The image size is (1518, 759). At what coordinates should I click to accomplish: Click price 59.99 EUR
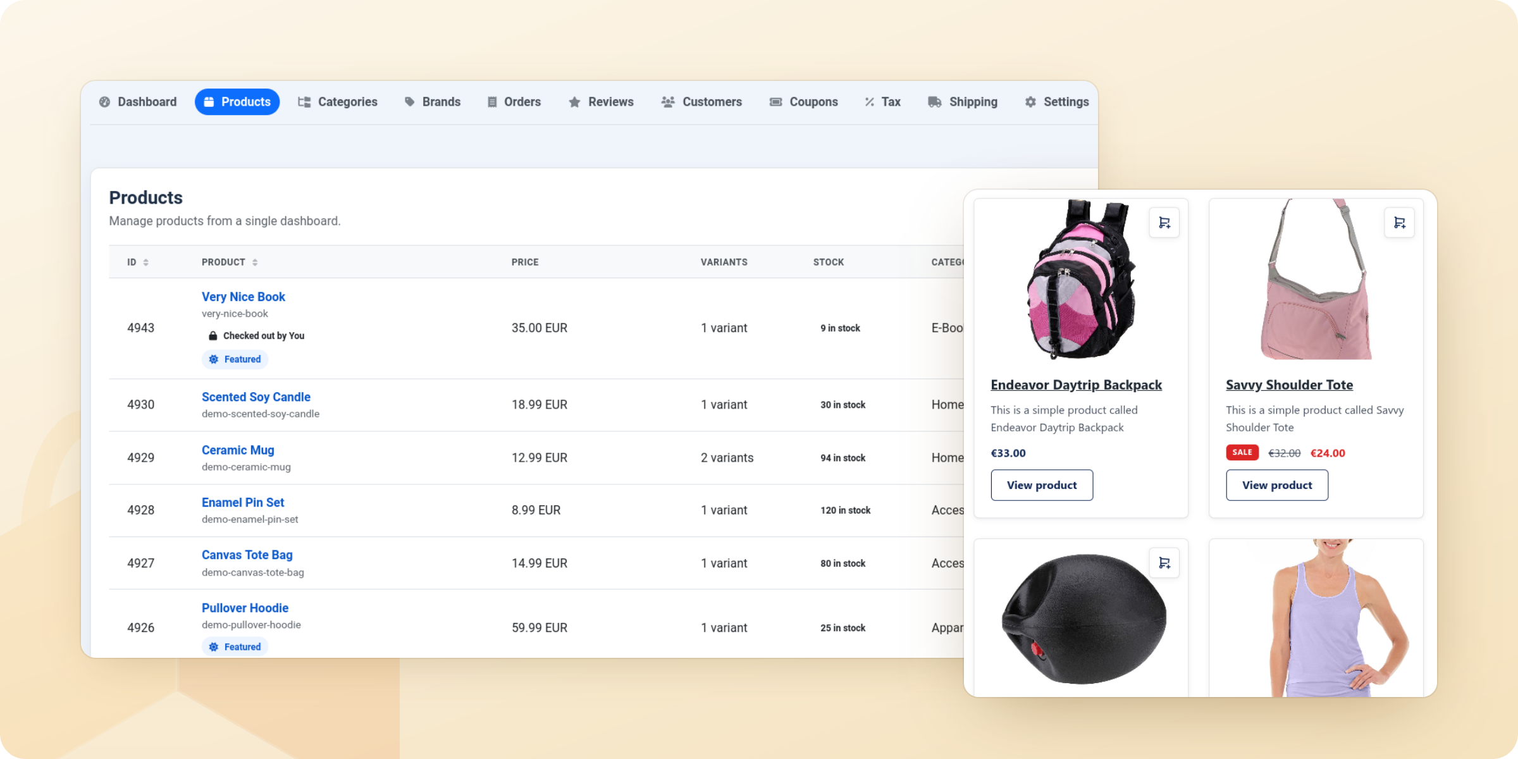pos(540,628)
